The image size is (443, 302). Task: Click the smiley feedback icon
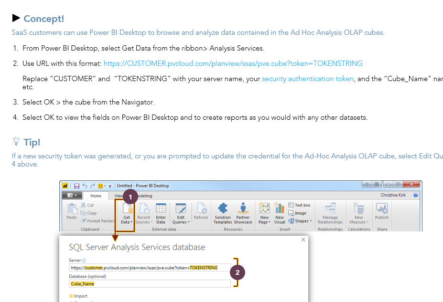tap(100, 186)
